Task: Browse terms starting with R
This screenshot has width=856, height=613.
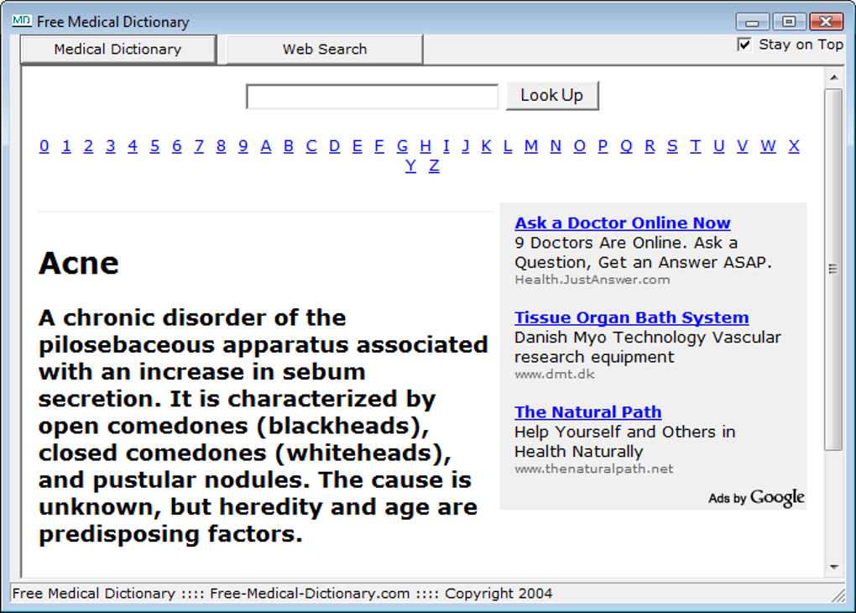Action: [650, 146]
